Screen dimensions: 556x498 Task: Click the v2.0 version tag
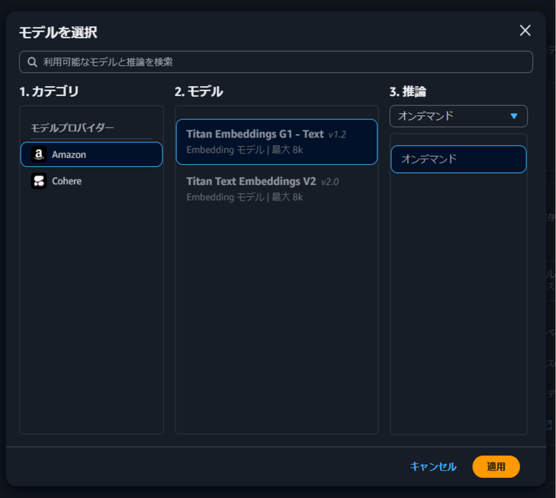click(x=330, y=181)
